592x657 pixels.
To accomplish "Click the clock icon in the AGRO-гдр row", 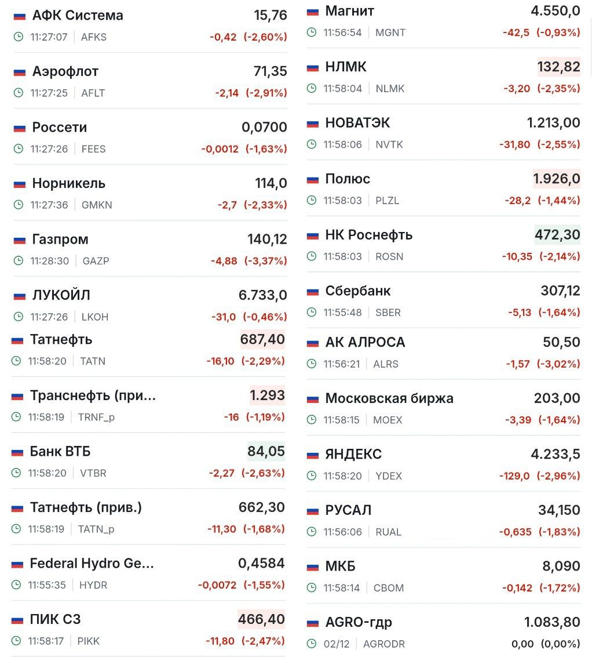I will click(x=312, y=644).
